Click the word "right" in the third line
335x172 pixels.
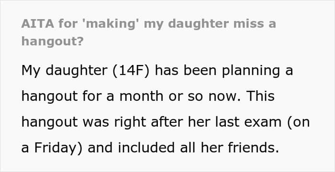[x=130, y=123]
